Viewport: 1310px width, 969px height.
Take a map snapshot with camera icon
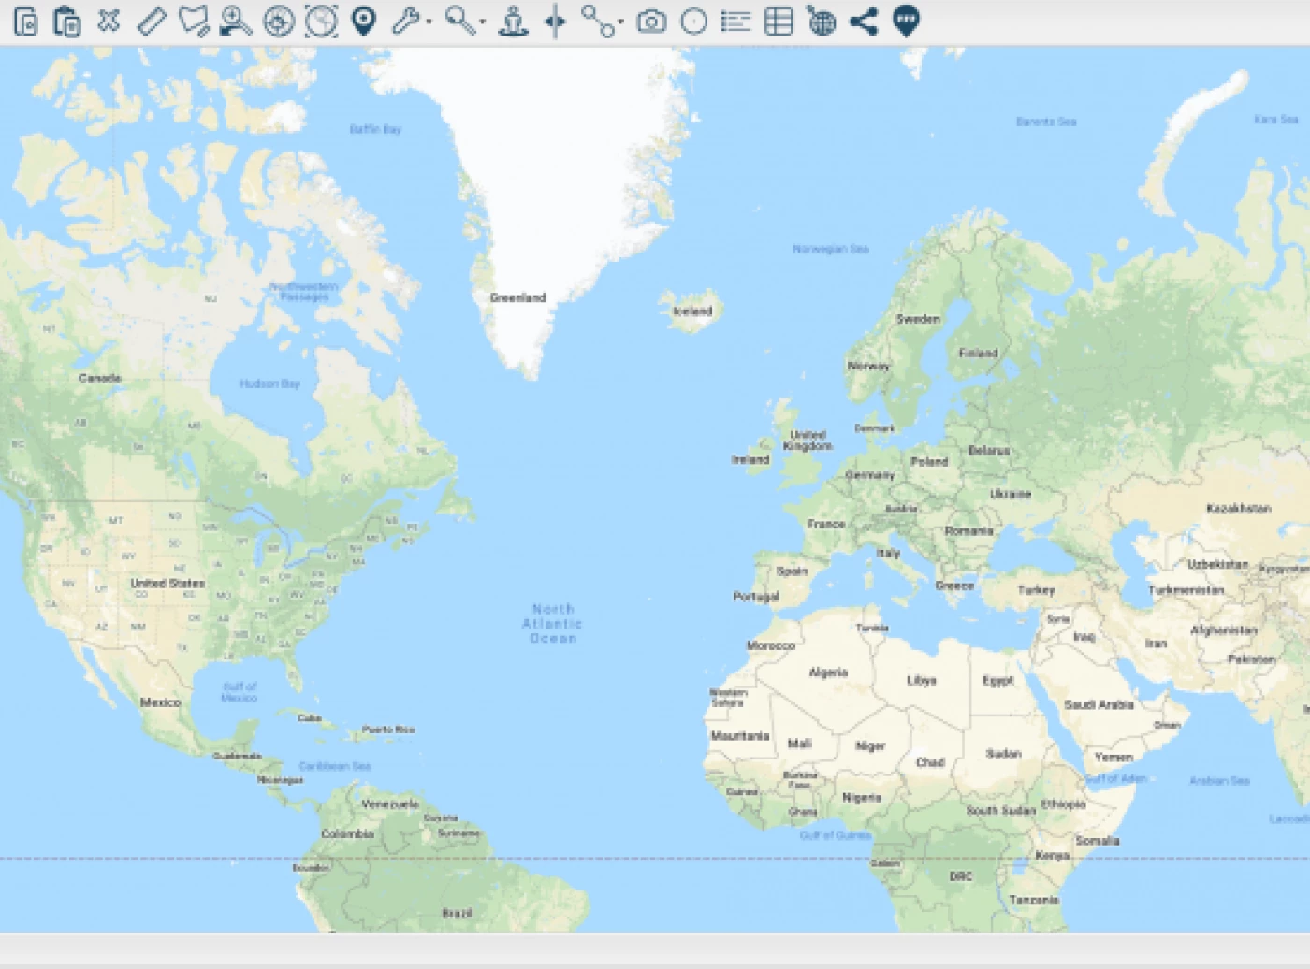tap(651, 21)
